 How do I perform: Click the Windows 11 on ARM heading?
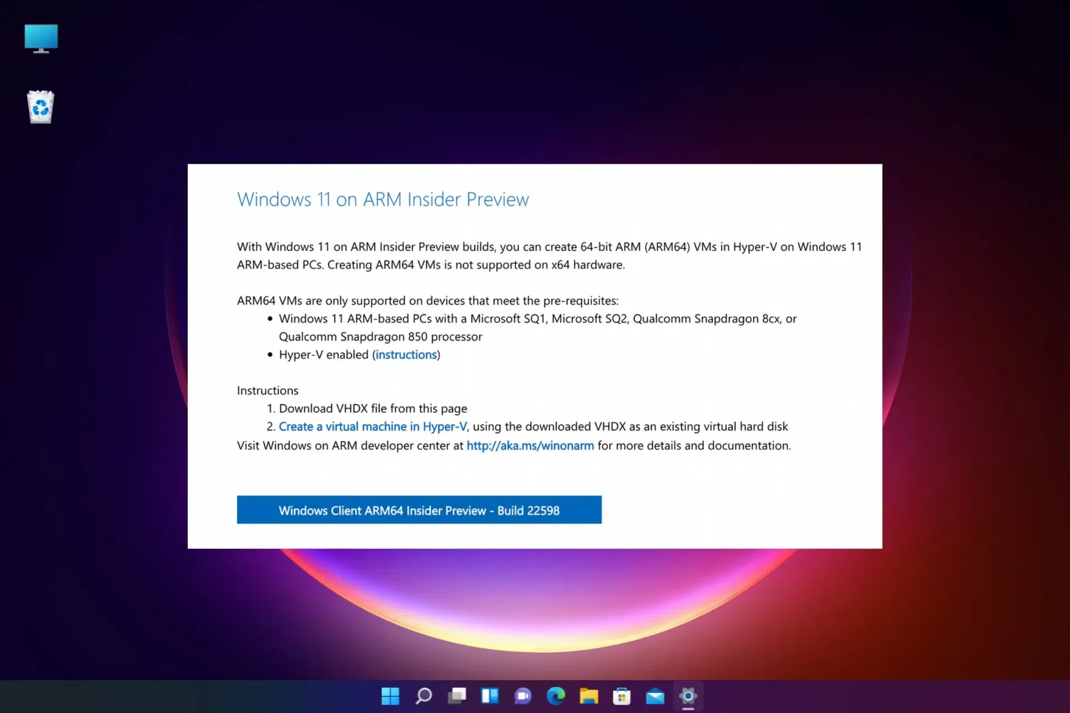pos(383,199)
